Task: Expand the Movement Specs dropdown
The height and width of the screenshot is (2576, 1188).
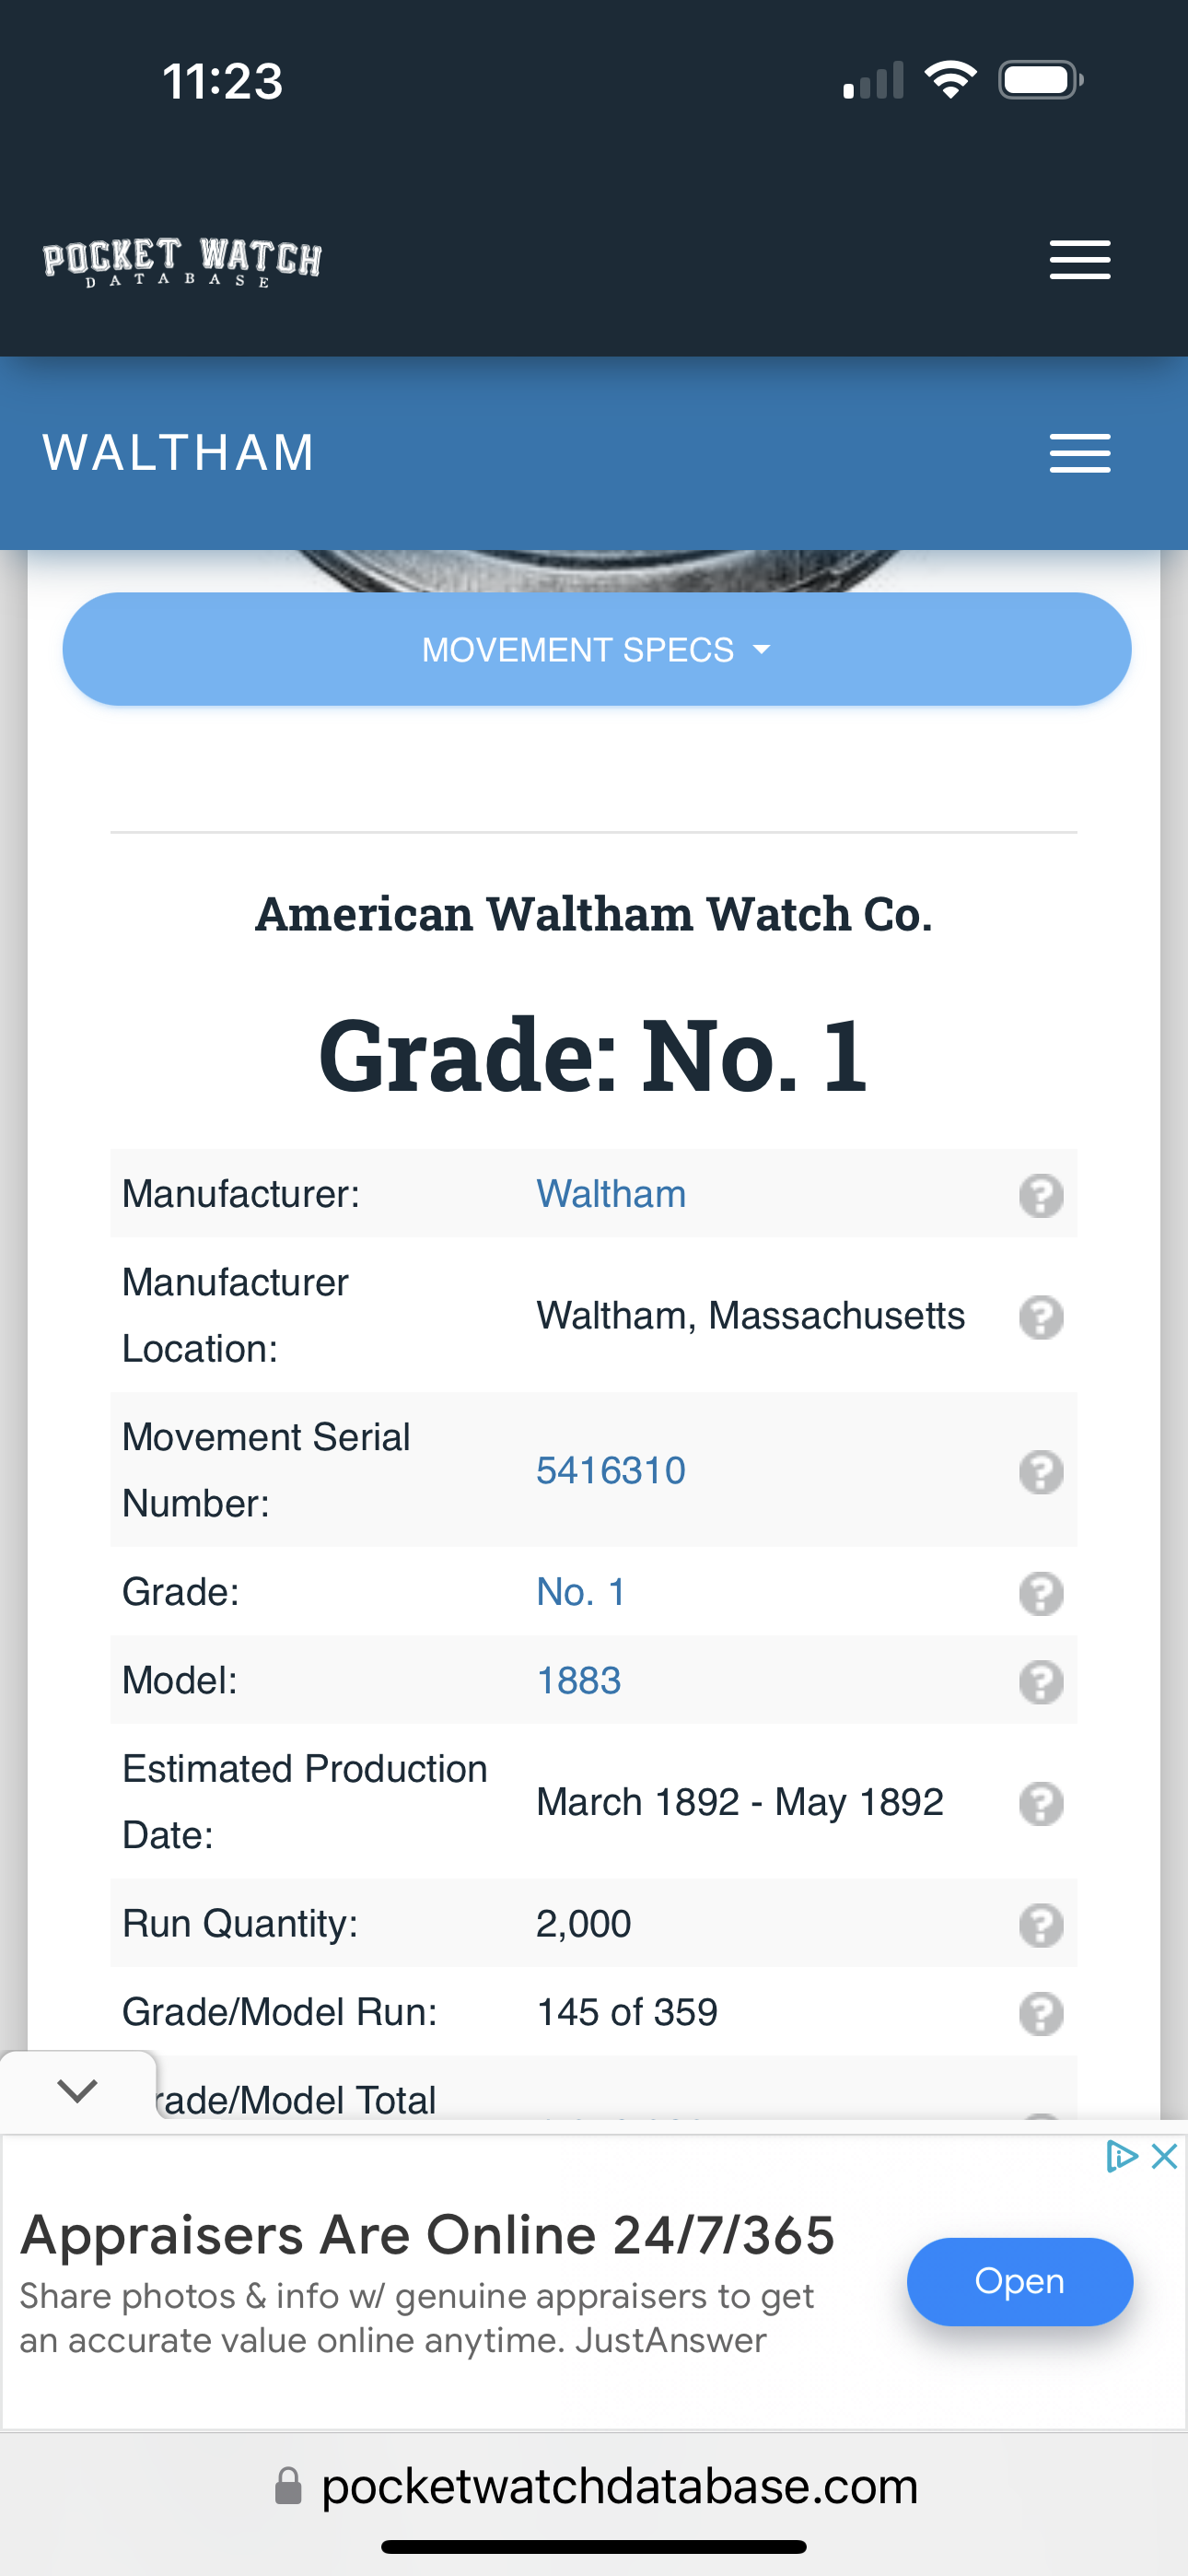Action: click(x=596, y=650)
